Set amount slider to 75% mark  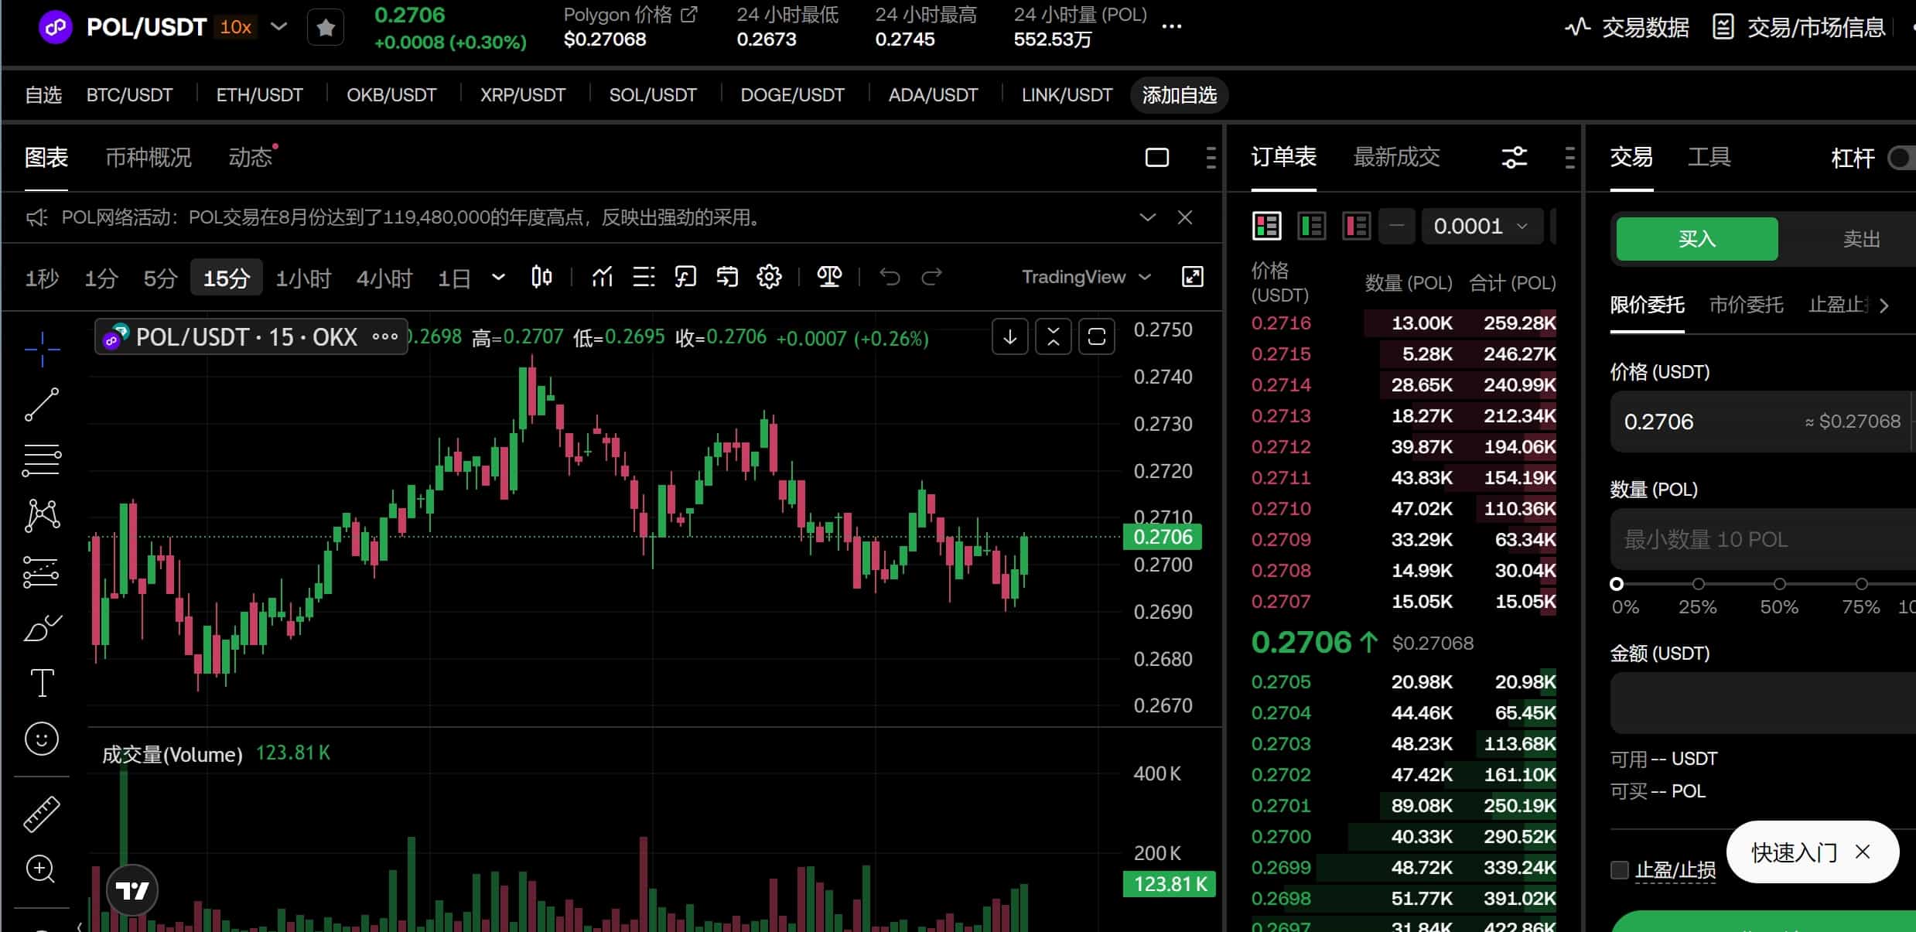click(1861, 584)
